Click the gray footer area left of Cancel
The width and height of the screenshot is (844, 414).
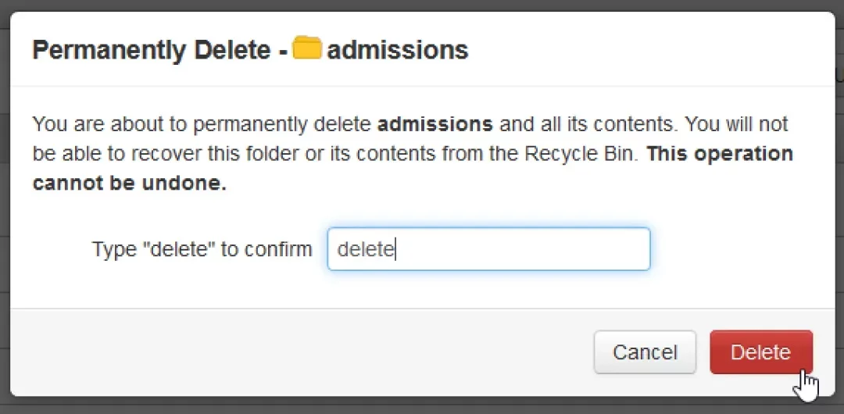point(297,352)
